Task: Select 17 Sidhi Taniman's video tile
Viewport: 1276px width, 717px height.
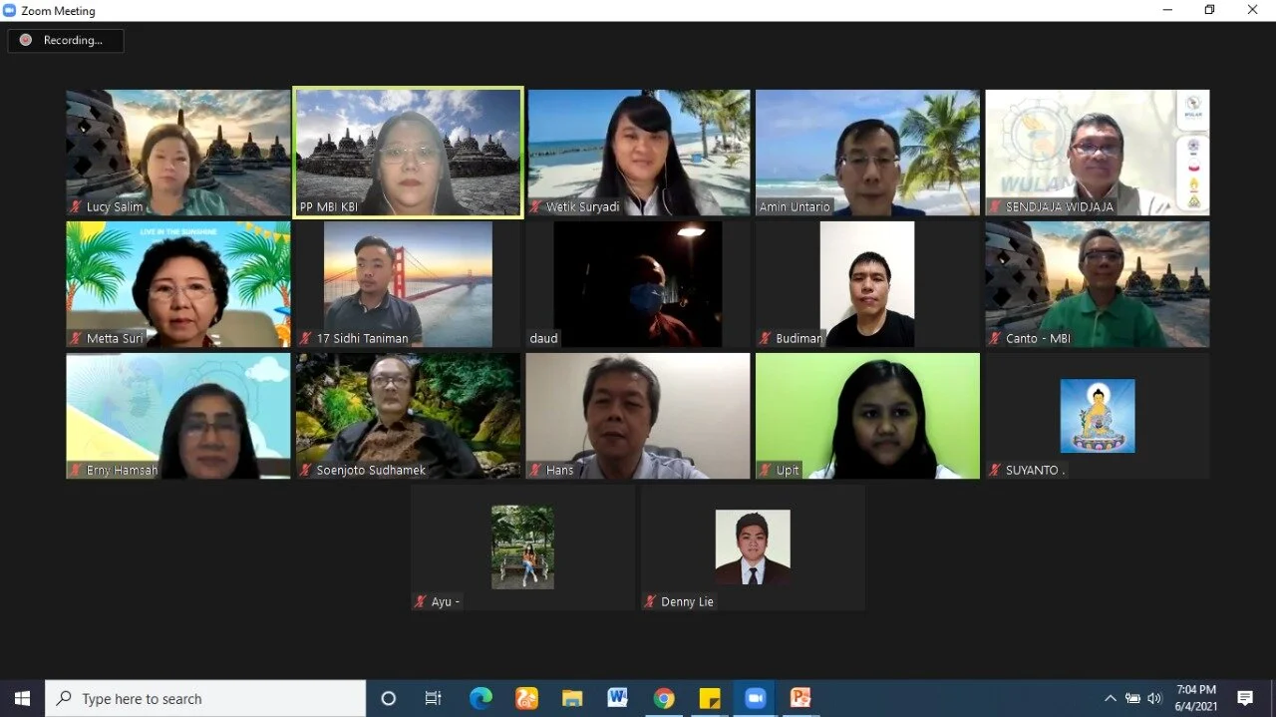Action: click(408, 284)
